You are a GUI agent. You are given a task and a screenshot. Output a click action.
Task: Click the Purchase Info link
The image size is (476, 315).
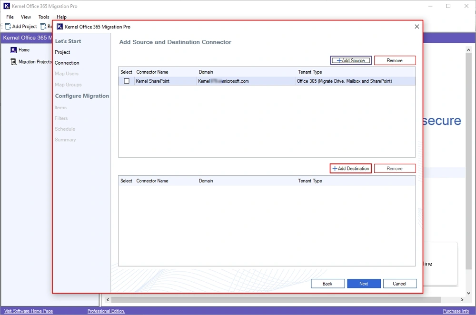click(456, 310)
